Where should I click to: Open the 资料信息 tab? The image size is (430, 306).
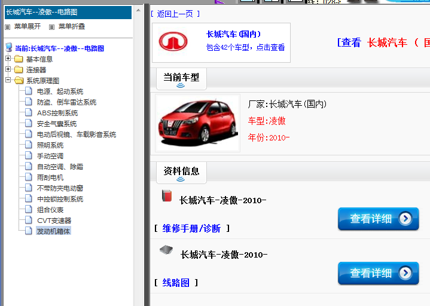pos(181,172)
